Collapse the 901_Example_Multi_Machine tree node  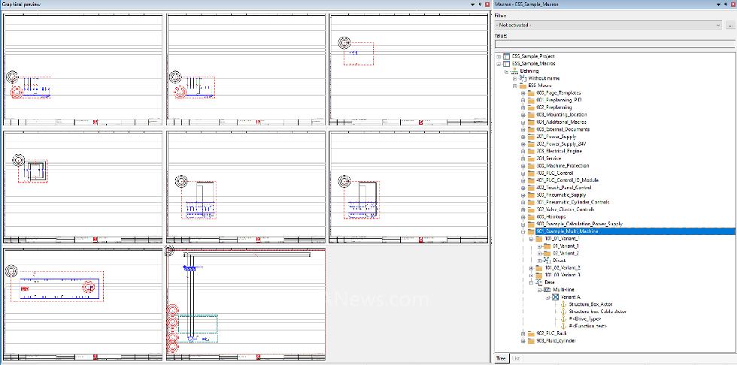click(x=523, y=231)
